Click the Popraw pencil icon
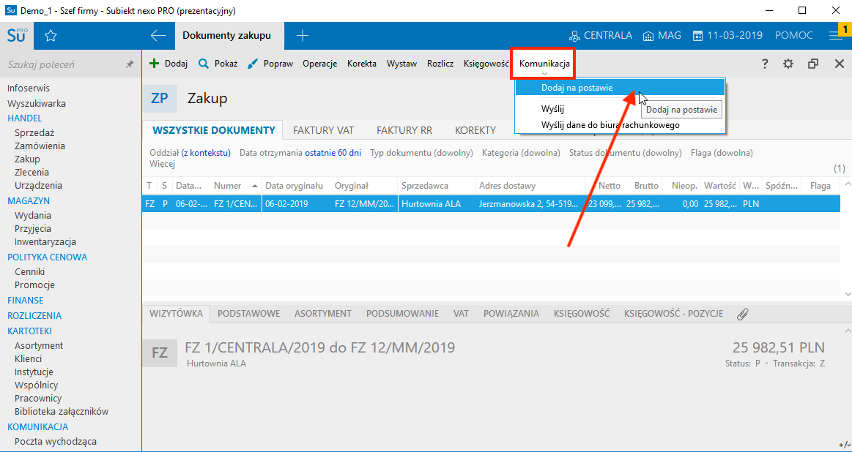This screenshot has width=852, height=452. pyautogui.click(x=251, y=64)
